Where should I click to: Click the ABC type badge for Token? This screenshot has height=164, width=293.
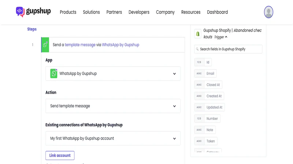click(x=199, y=141)
